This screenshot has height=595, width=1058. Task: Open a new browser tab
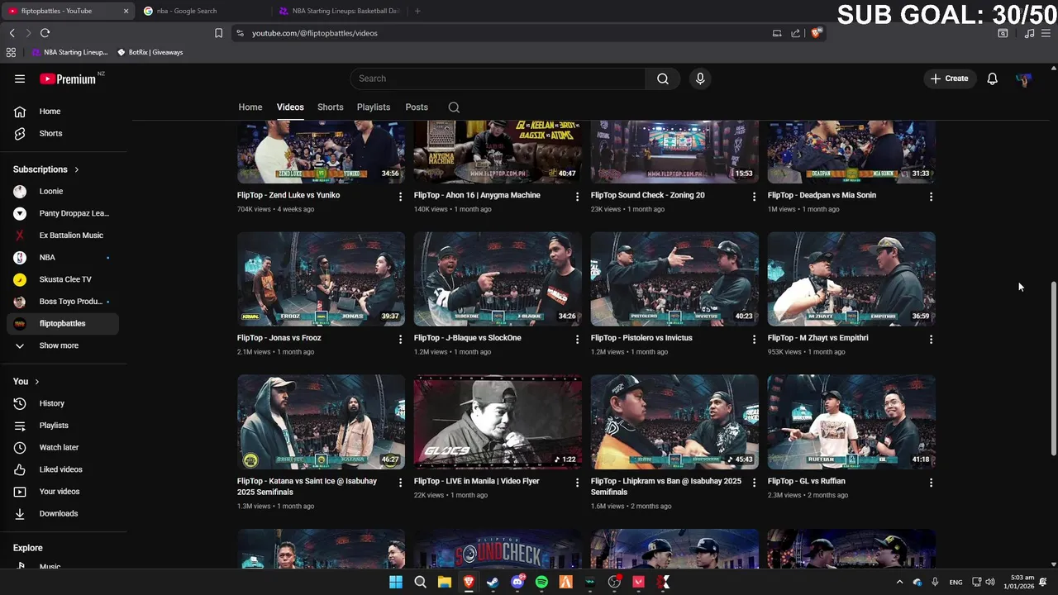click(417, 11)
